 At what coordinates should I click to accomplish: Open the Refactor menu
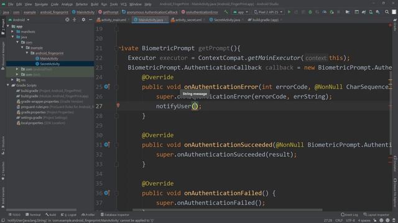click(x=81, y=4)
